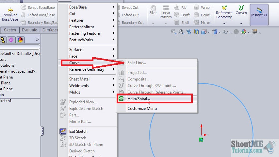279x157 pixels.
Task: Open the View Orientation icon
Action: [x=204, y=32]
